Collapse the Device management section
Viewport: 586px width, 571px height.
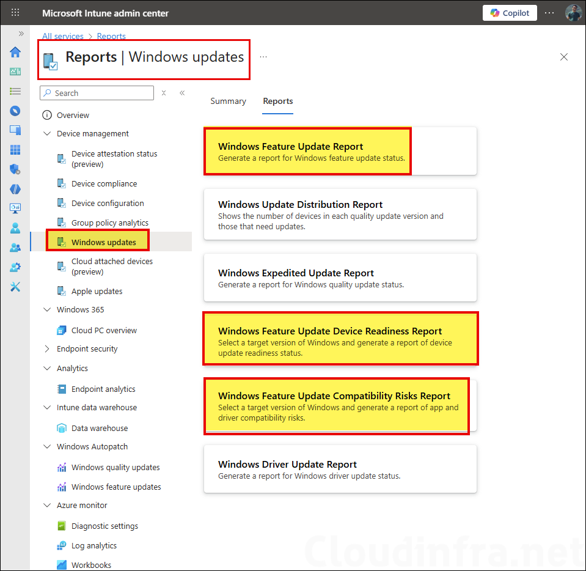point(47,134)
